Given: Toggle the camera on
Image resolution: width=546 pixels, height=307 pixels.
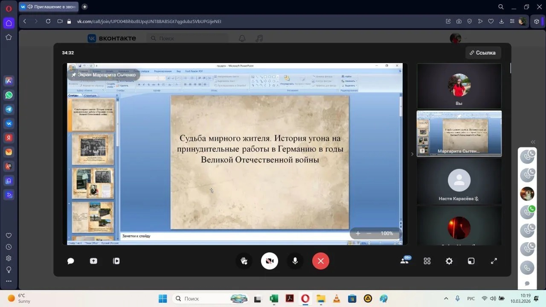Looking at the screenshot, I should point(270,261).
